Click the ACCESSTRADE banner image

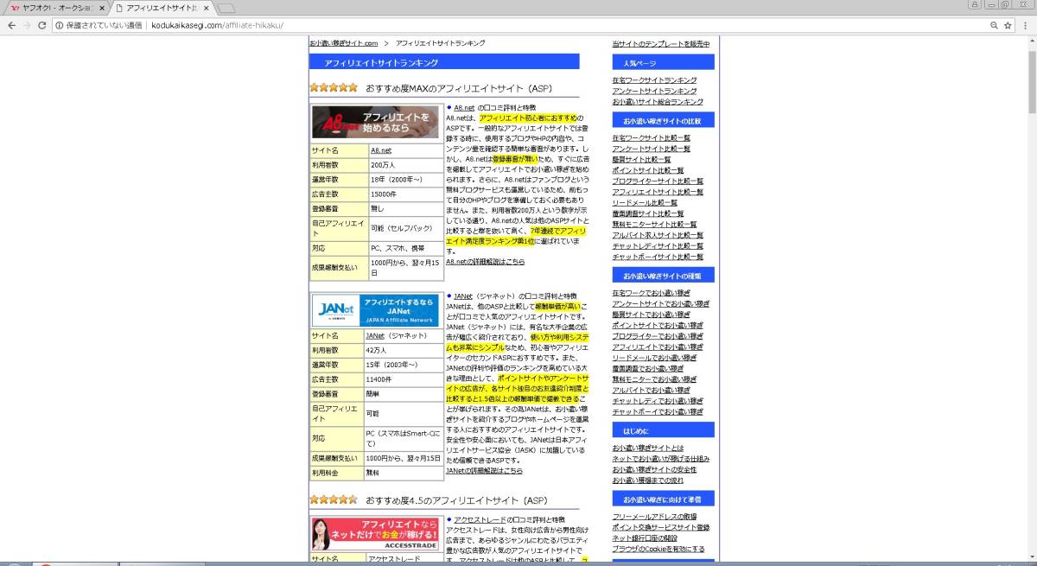[376, 534]
